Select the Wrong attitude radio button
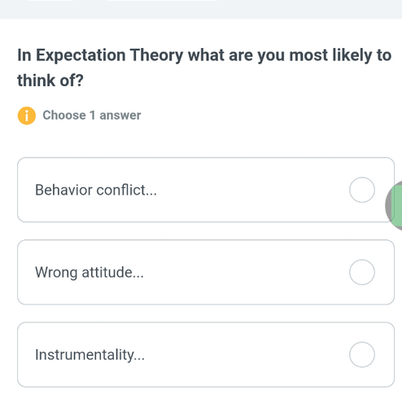402x407 pixels. (x=362, y=272)
